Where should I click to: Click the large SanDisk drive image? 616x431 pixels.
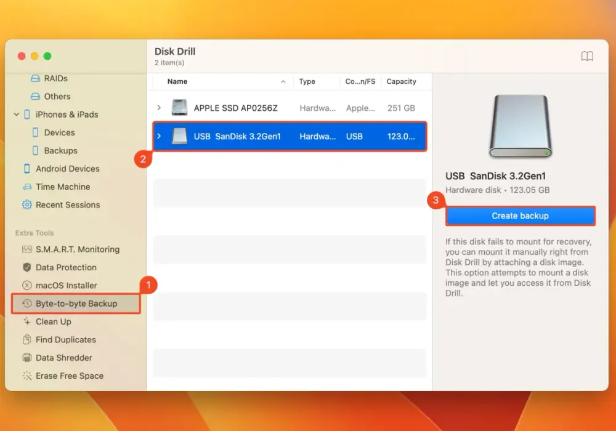(520, 126)
